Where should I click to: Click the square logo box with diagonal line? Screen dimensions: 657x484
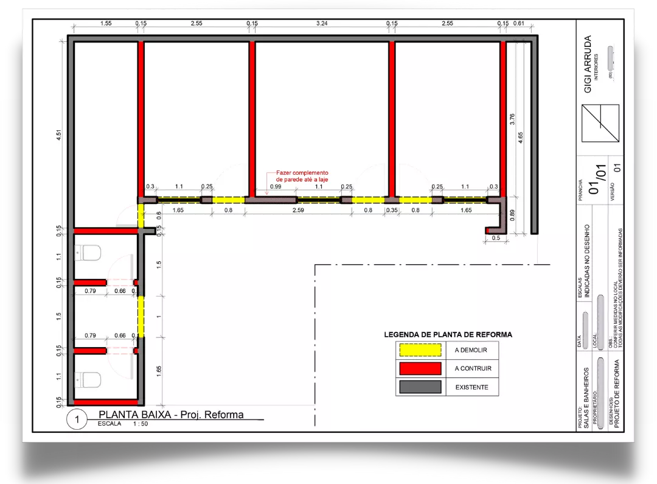[x=600, y=124]
